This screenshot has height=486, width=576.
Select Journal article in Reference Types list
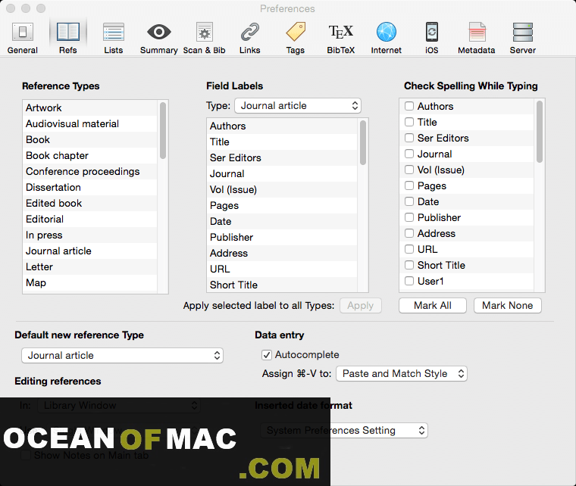pos(90,251)
